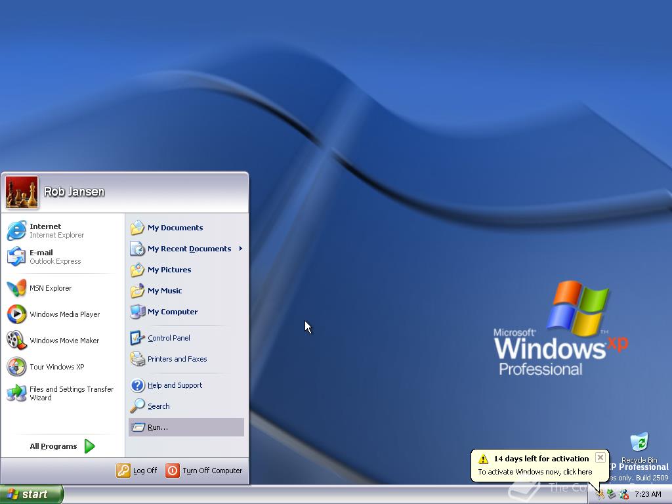Click the 7:23 AM taskbar clock

coord(648,495)
